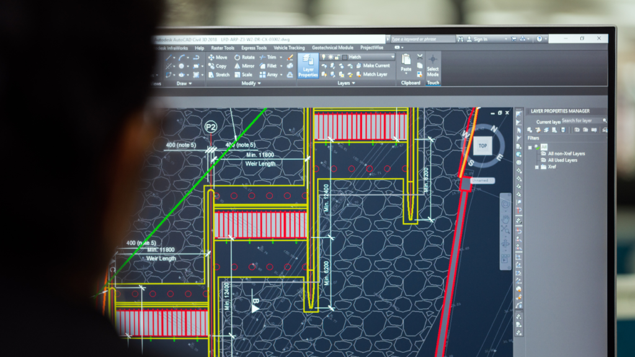
Task: Select the All Used Layers filter
Action: 562,160
